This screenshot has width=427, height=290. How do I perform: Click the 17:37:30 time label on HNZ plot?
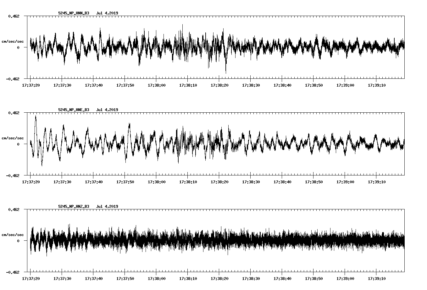[62, 279]
